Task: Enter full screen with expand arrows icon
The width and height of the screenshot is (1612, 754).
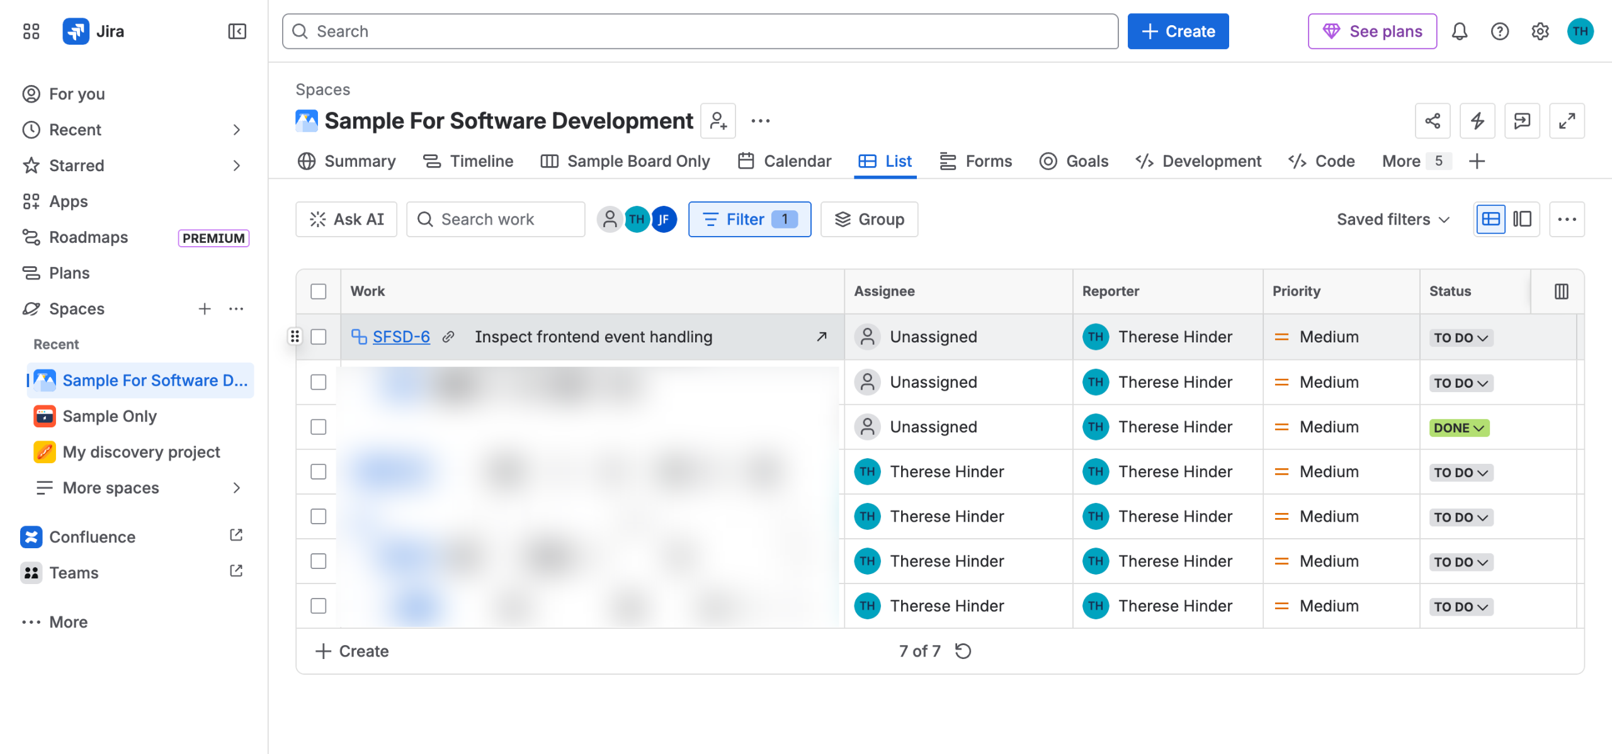Action: (1567, 121)
